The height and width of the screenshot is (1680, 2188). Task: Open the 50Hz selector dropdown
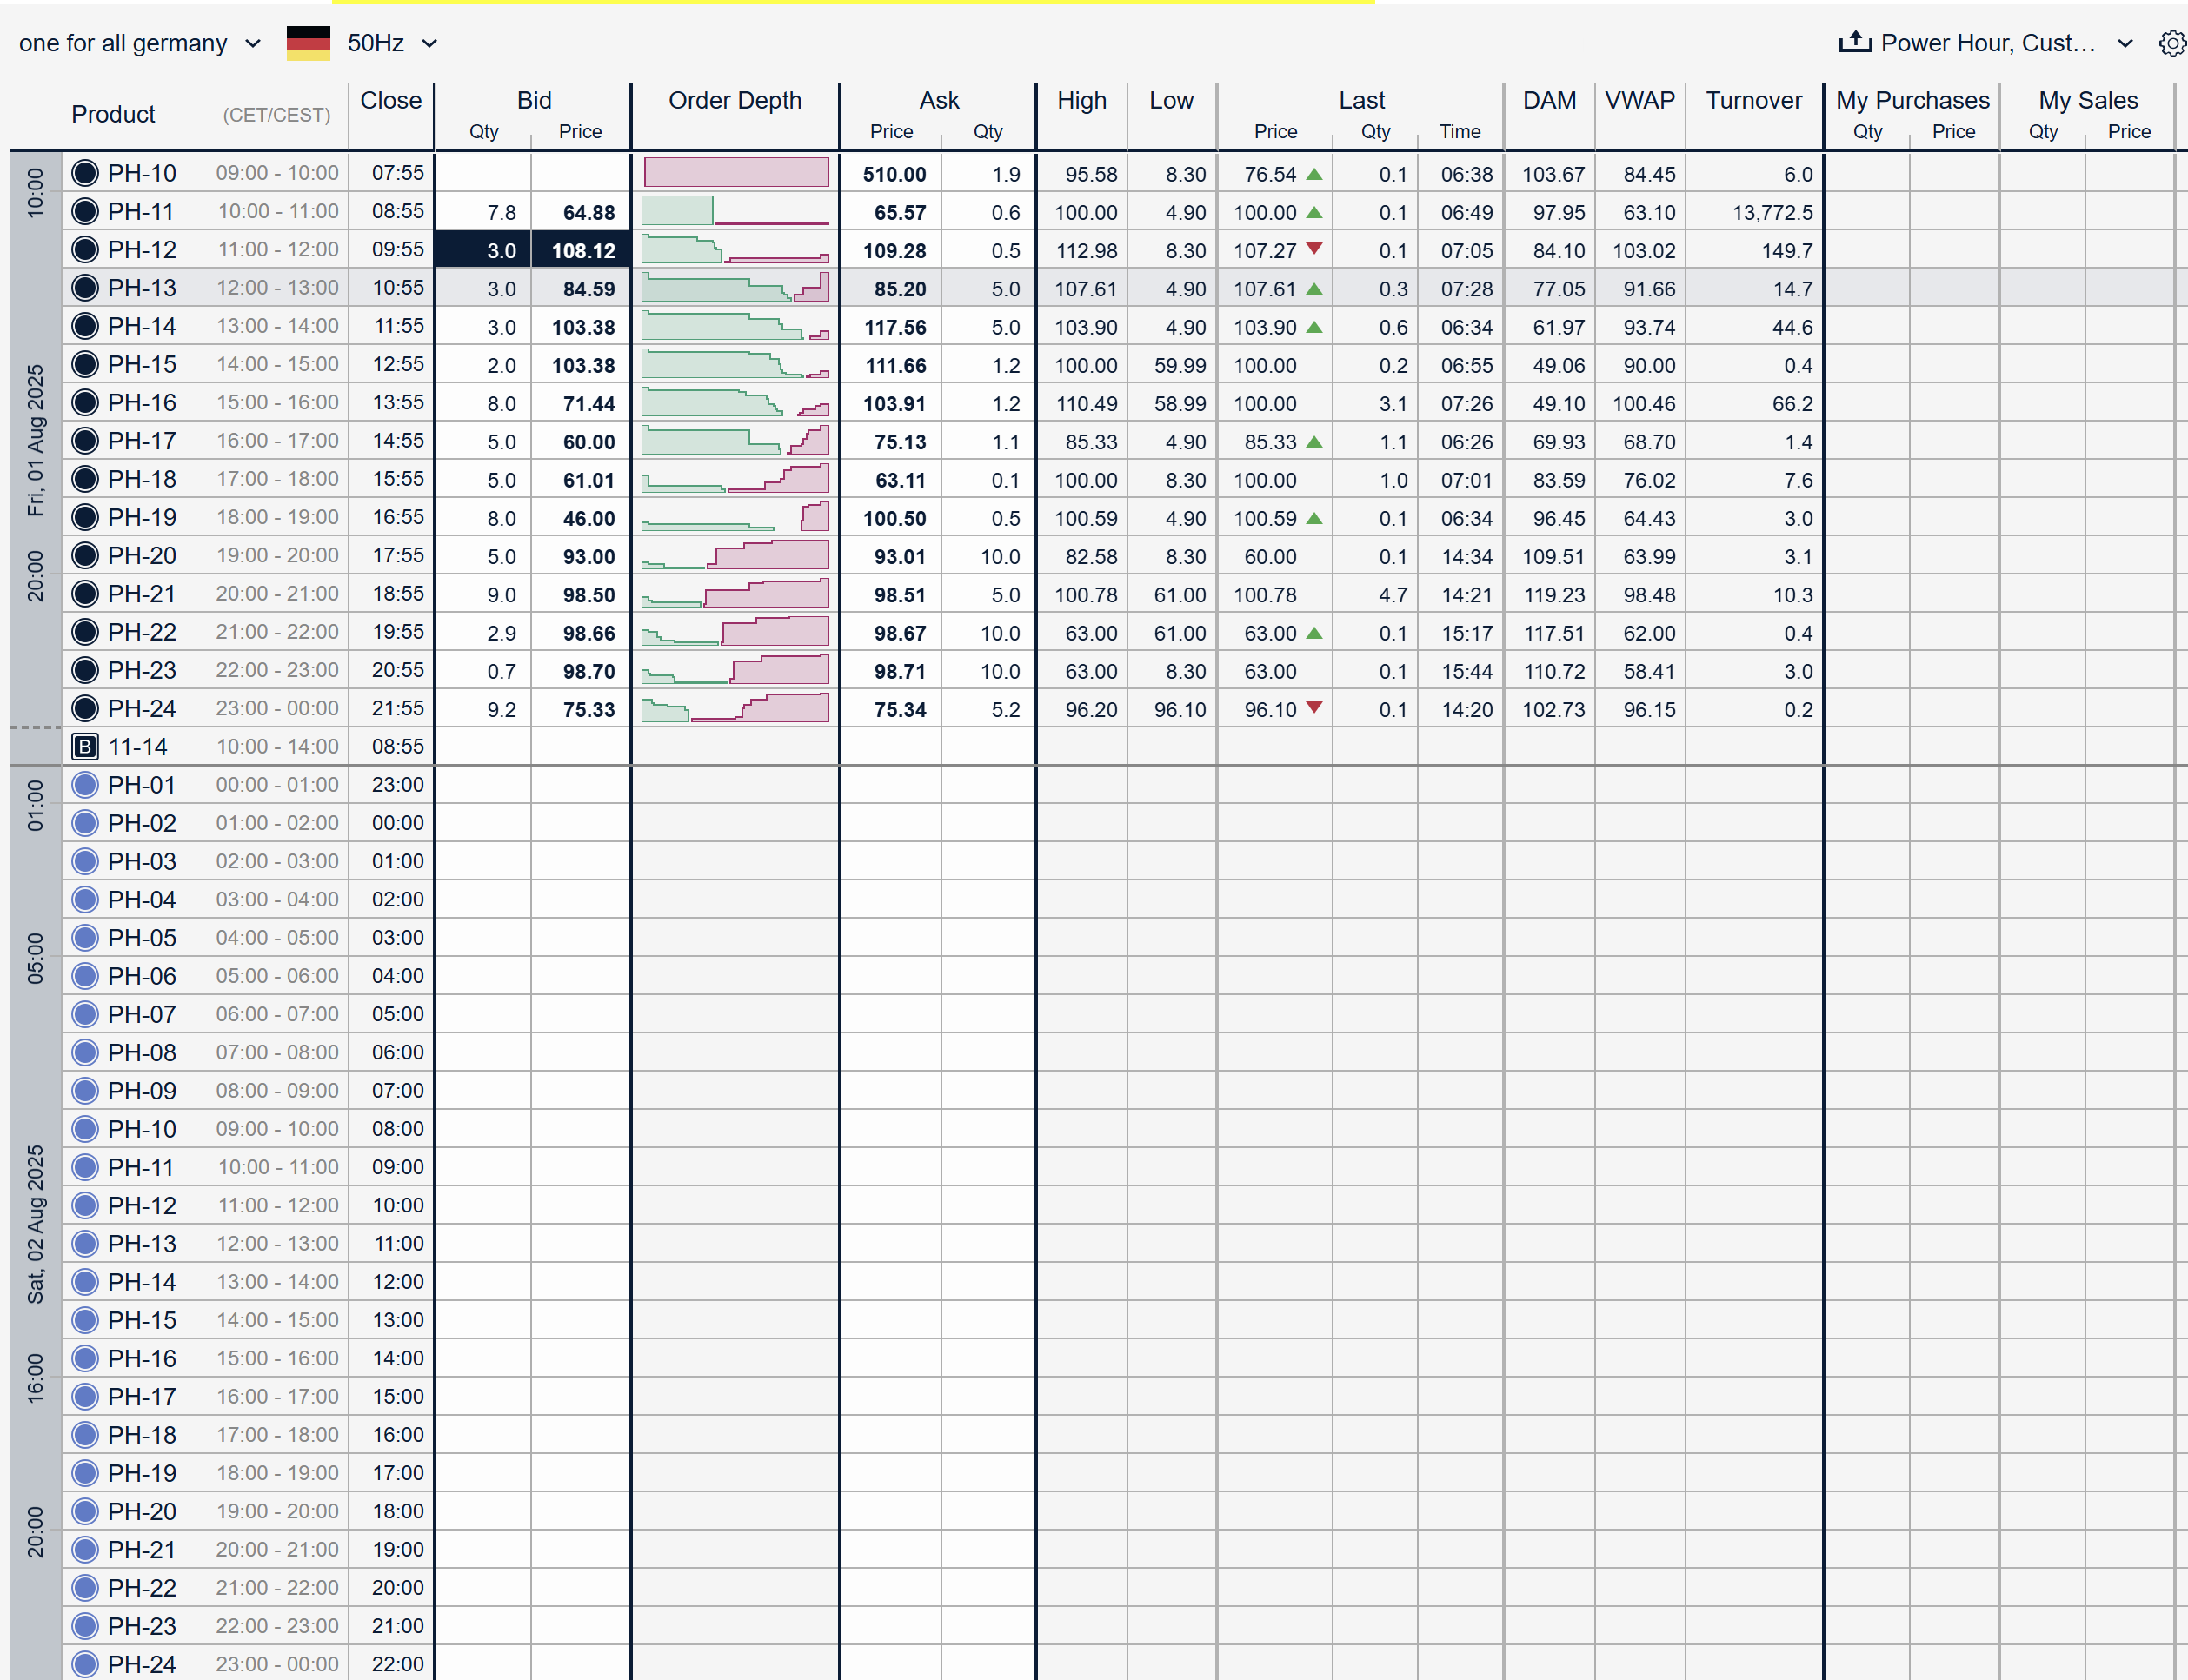click(x=429, y=43)
